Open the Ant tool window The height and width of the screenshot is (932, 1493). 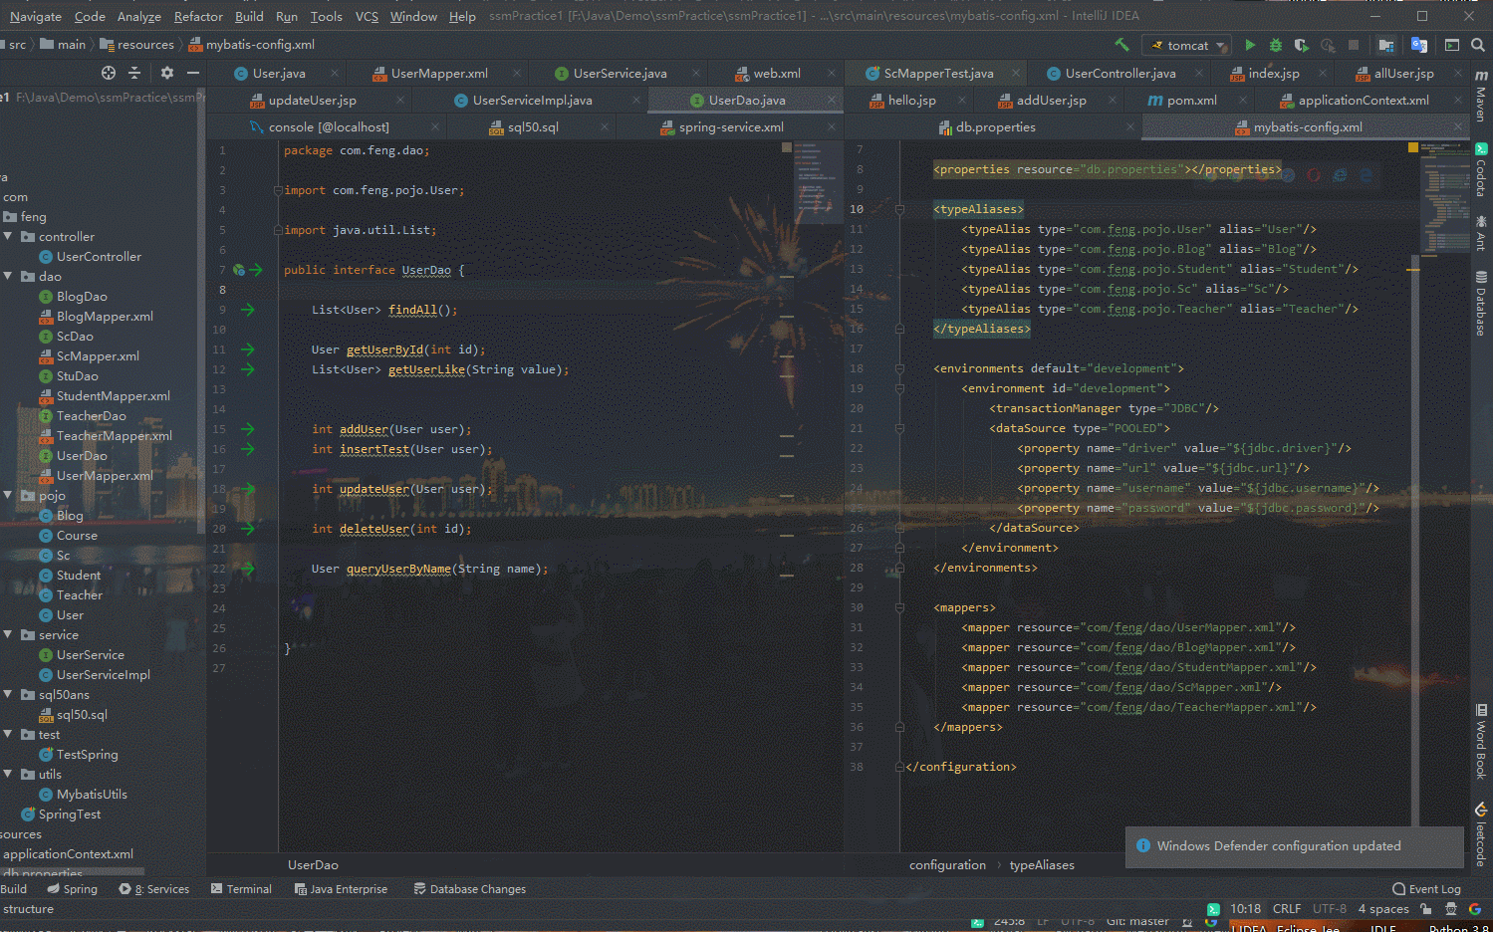[1481, 233]
